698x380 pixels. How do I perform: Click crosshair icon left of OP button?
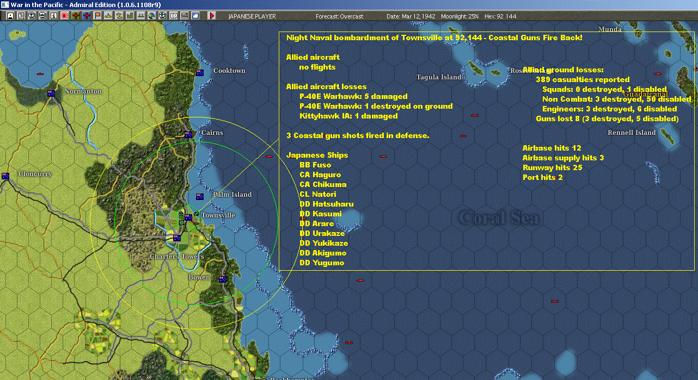(x=163, y=16)
